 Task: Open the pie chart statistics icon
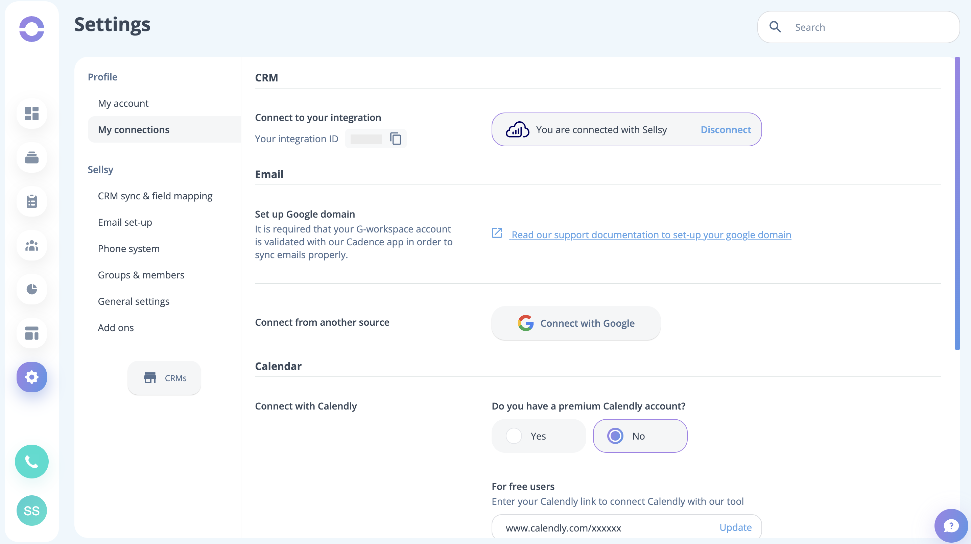pos(32,289)
